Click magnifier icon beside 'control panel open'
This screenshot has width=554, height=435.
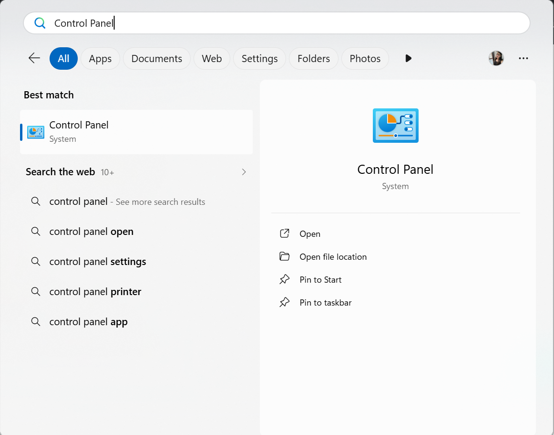tap(36, 232)
